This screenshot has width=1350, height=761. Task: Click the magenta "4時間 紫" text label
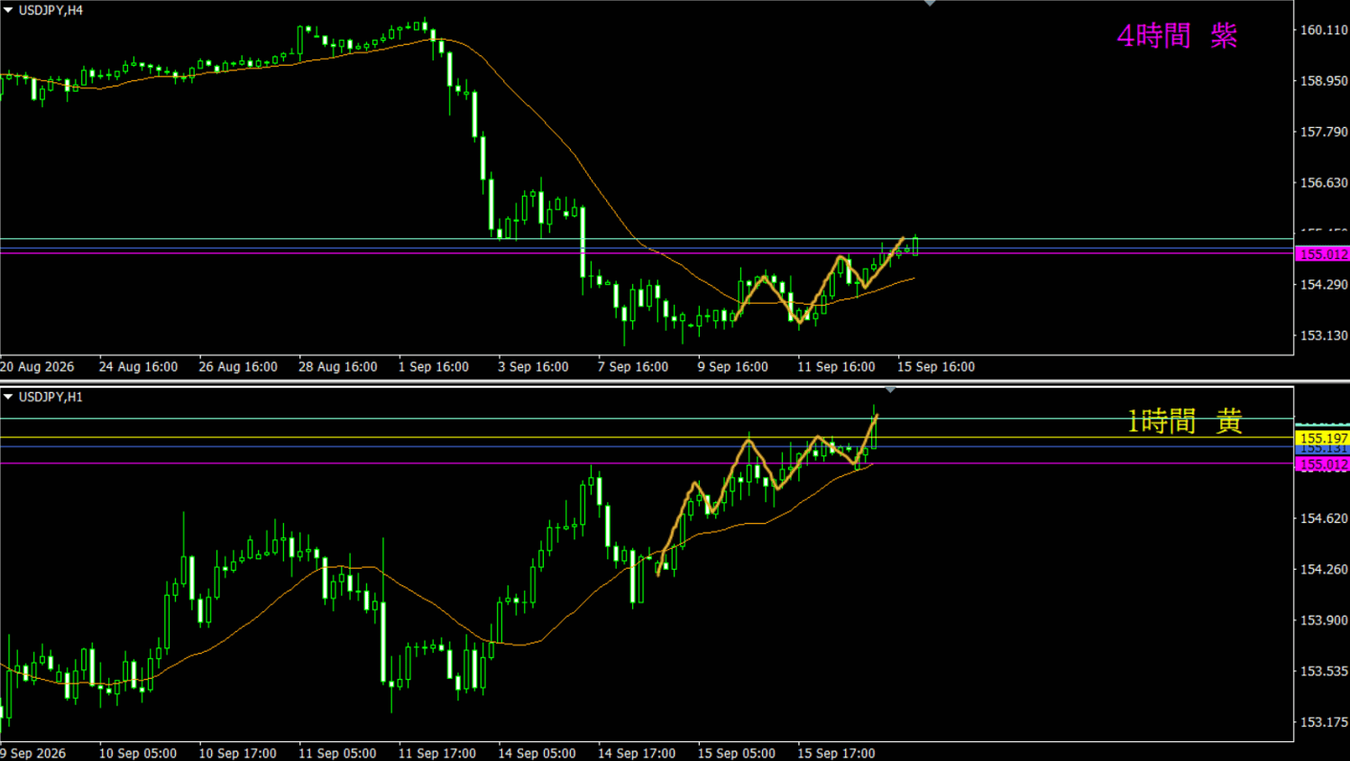[x=1177, y=36]
